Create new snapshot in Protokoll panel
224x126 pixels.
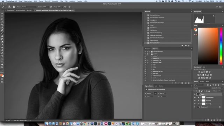point(185,45)
